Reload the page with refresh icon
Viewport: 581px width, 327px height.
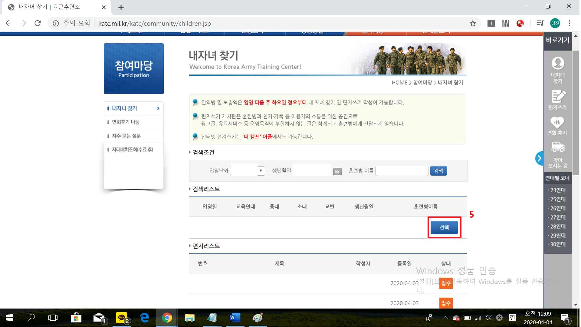38,23
